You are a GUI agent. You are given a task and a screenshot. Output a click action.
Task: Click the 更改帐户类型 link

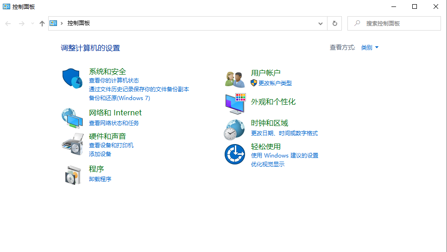275,83
